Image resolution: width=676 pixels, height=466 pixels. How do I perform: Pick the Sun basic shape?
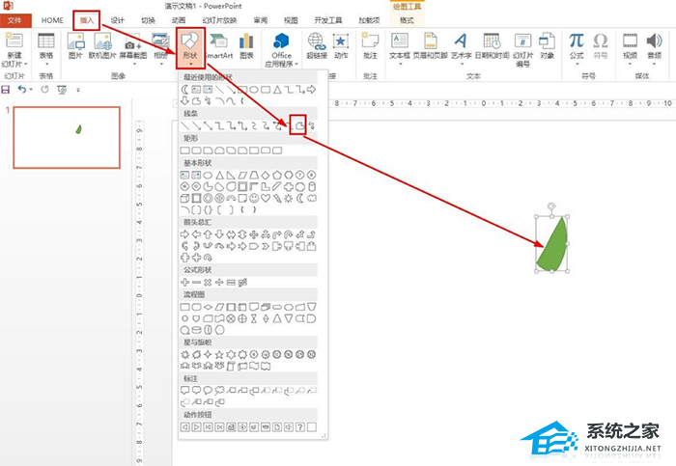289,198
